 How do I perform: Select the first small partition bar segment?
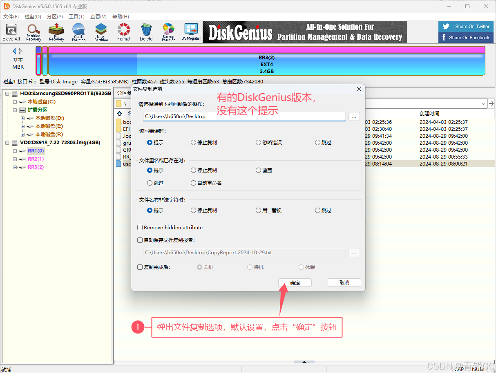38,61
